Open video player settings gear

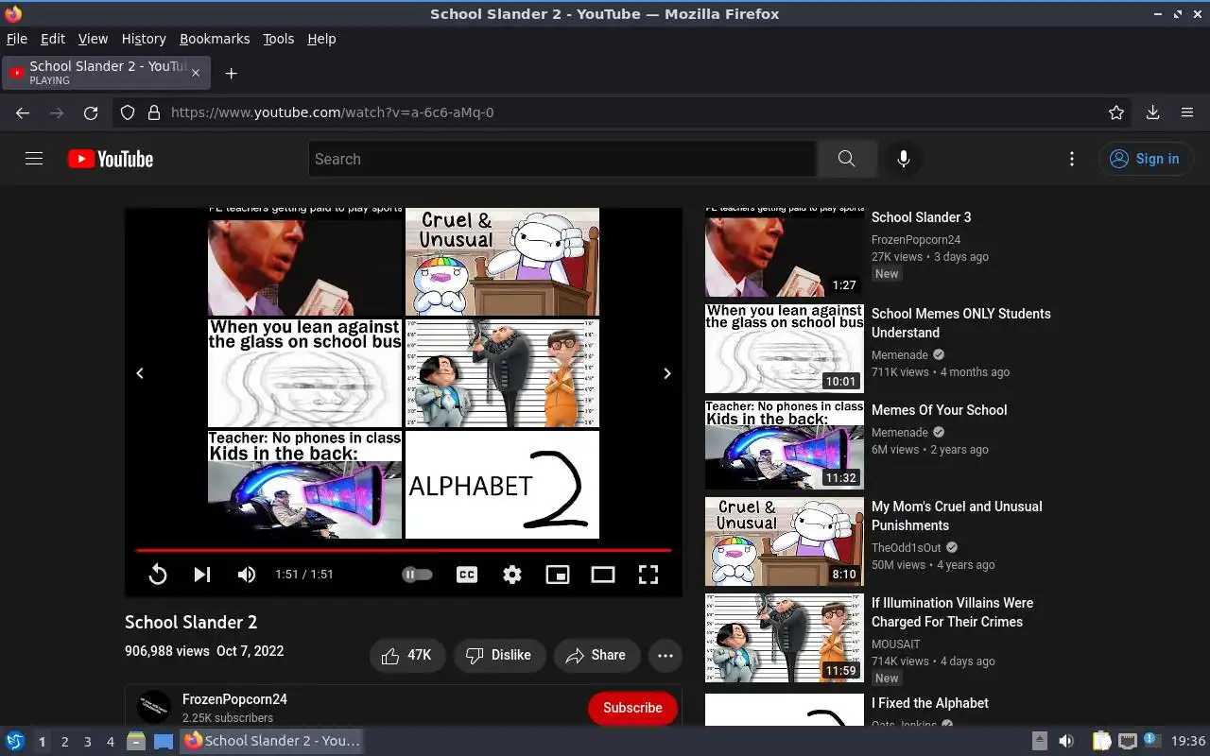[512, 574]
